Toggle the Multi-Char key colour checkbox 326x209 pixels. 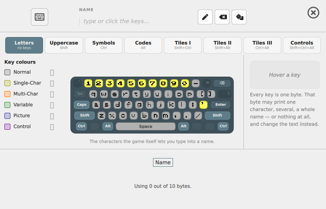52,94
